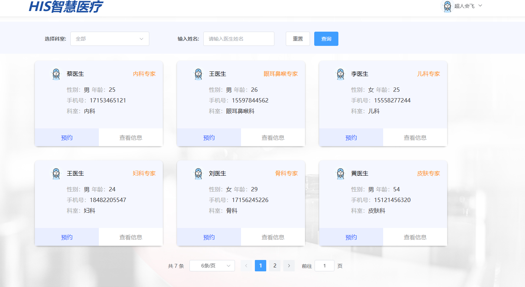This screenshot has width=525, height=287.
Task: Click 预约 for 黄医生
Action: tap(351, 237)
